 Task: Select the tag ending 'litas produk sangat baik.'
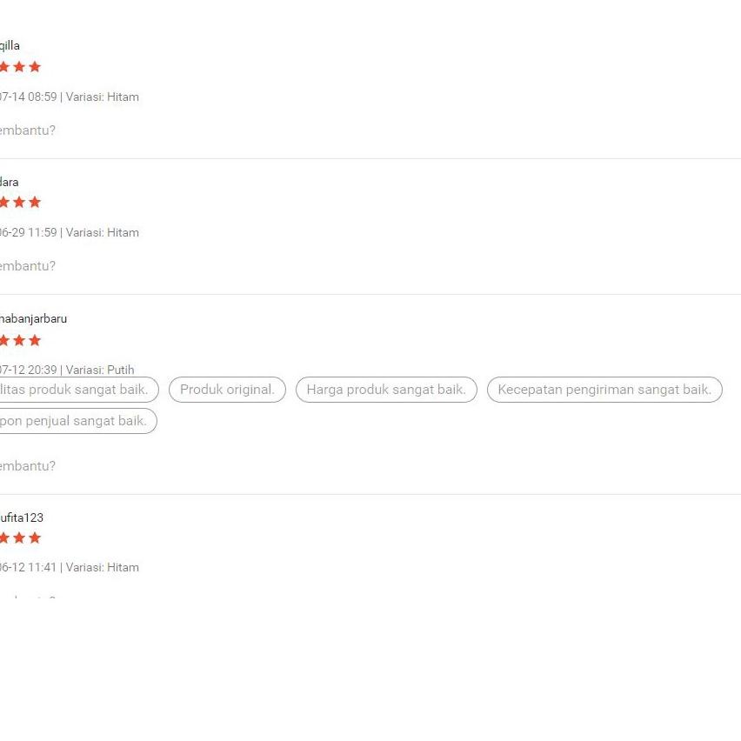(x=78, y=390)
